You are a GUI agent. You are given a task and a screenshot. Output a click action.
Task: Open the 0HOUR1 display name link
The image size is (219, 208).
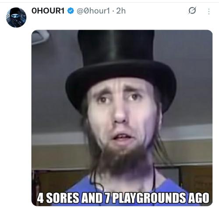(x=48, y=11)
